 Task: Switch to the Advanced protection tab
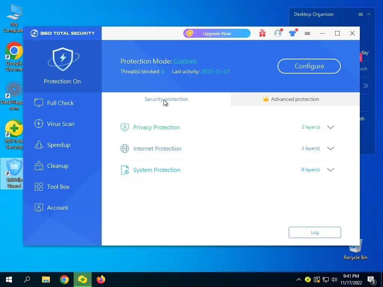(x=295, y=99)
